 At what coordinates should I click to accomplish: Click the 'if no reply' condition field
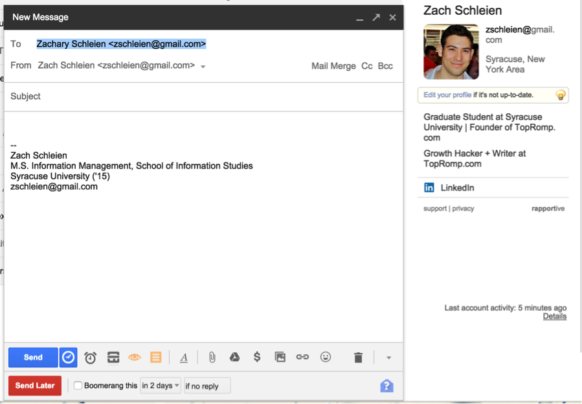coord(207,386)
